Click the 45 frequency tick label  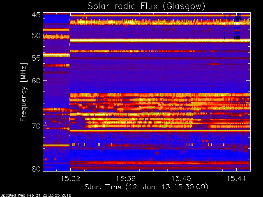pos(36,15)
